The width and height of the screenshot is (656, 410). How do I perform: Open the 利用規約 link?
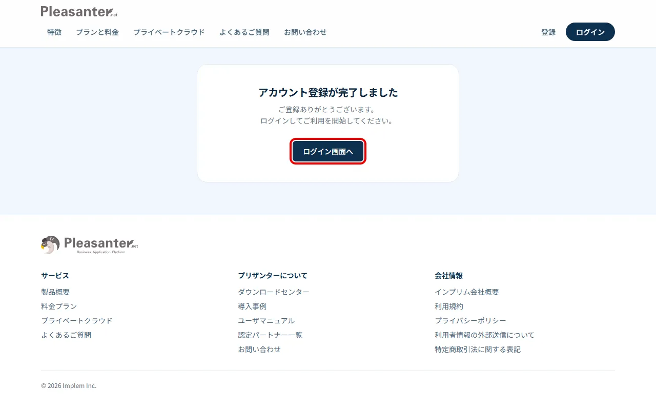point(449,306)
